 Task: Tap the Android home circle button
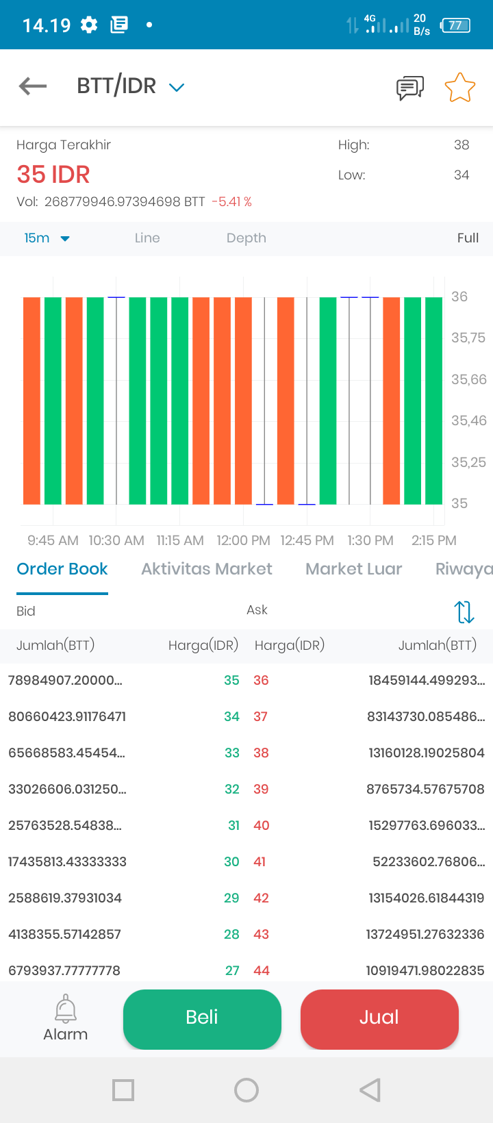[246, 1089]
